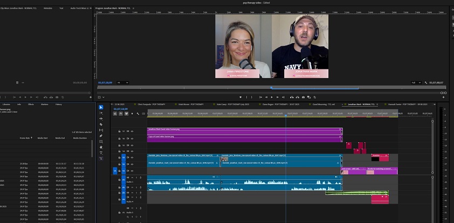Click timeline playhead in the time ruler
This screenshot has width=454, height=223.
[285, 115]
